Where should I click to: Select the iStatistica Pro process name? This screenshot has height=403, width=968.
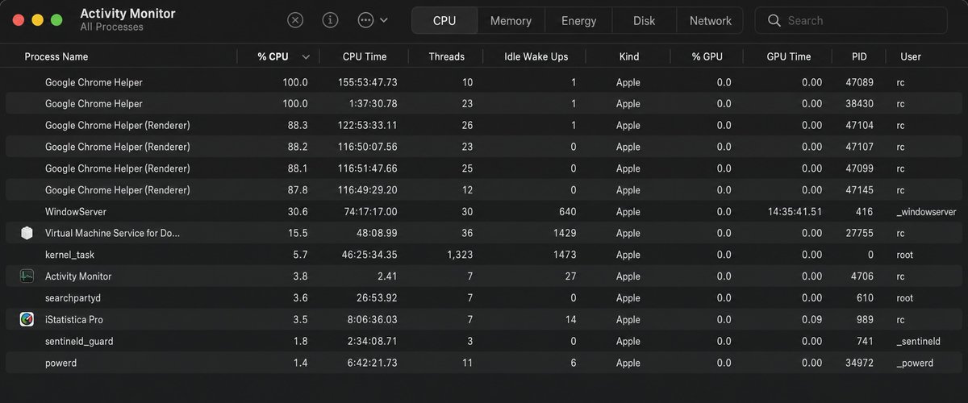[74, 319]
